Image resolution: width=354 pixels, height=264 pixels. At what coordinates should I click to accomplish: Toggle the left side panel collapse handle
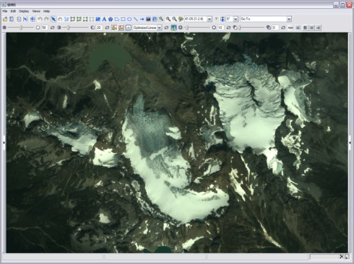[4, 143]
